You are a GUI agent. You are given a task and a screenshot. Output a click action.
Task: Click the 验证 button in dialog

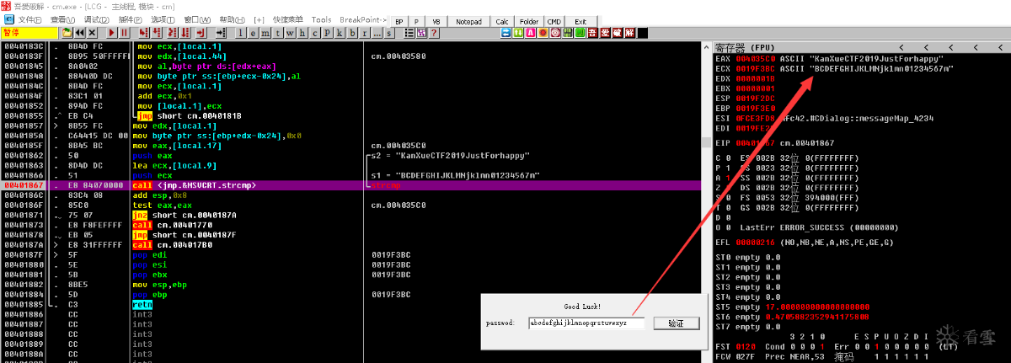[x=676, y=323]
